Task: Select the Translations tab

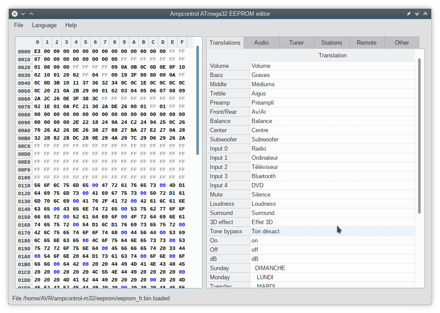Action: tap(225, 42)
